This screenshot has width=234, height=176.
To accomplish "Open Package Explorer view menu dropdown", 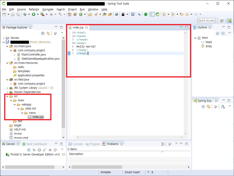I will click(62, 33).
